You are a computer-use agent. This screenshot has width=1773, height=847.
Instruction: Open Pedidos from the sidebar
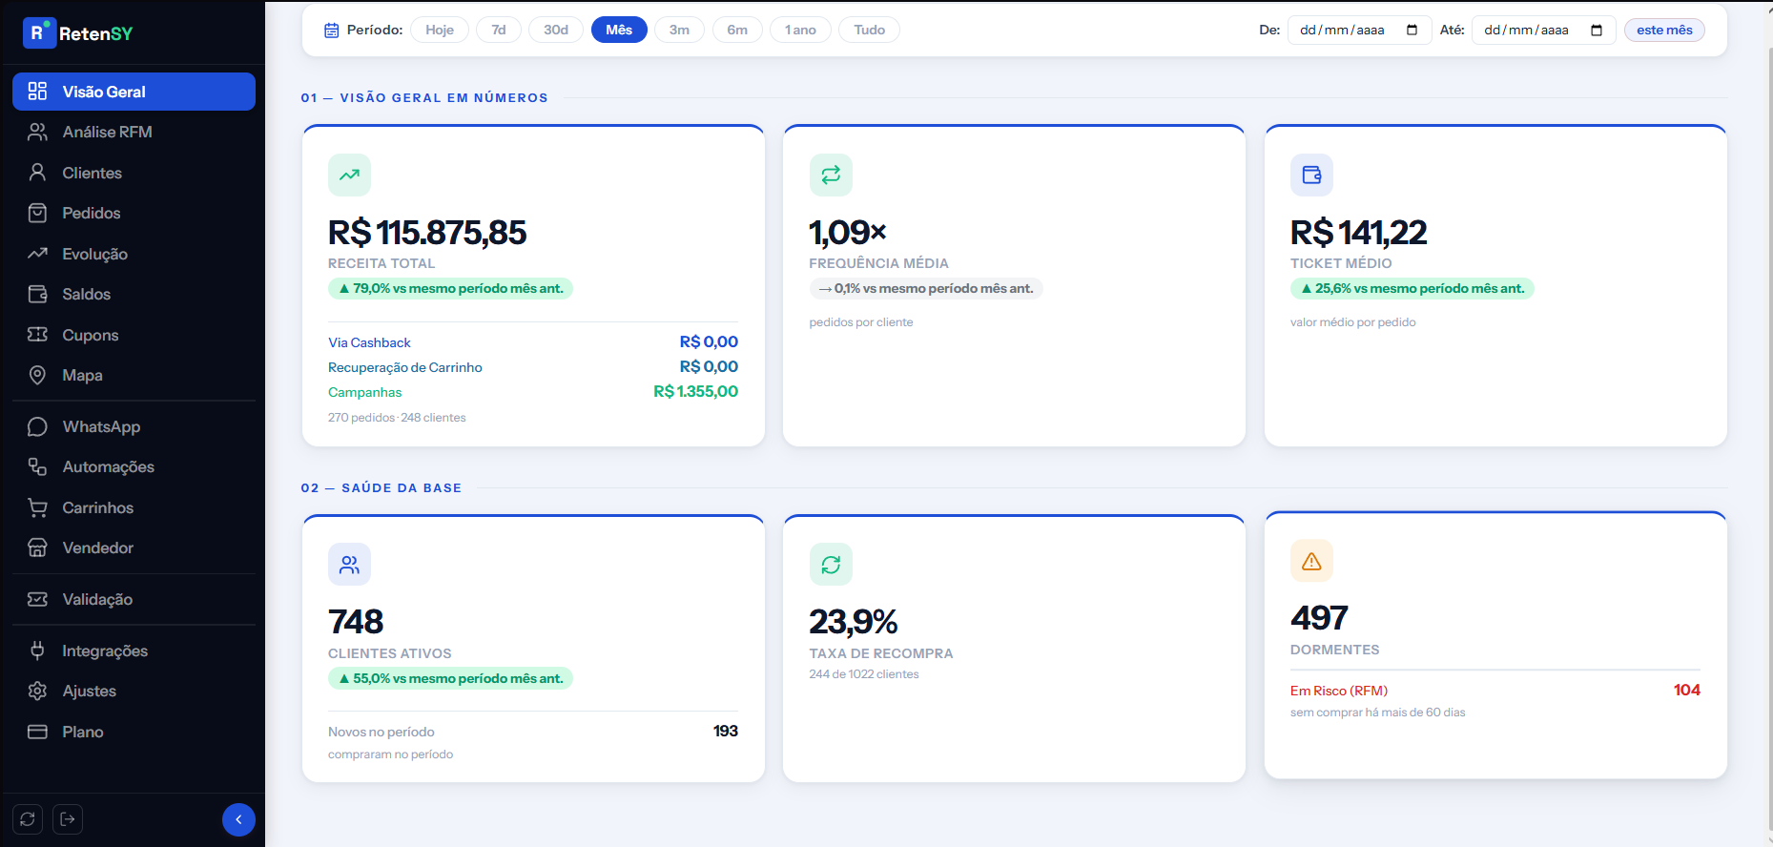click(x=134, y=213)
